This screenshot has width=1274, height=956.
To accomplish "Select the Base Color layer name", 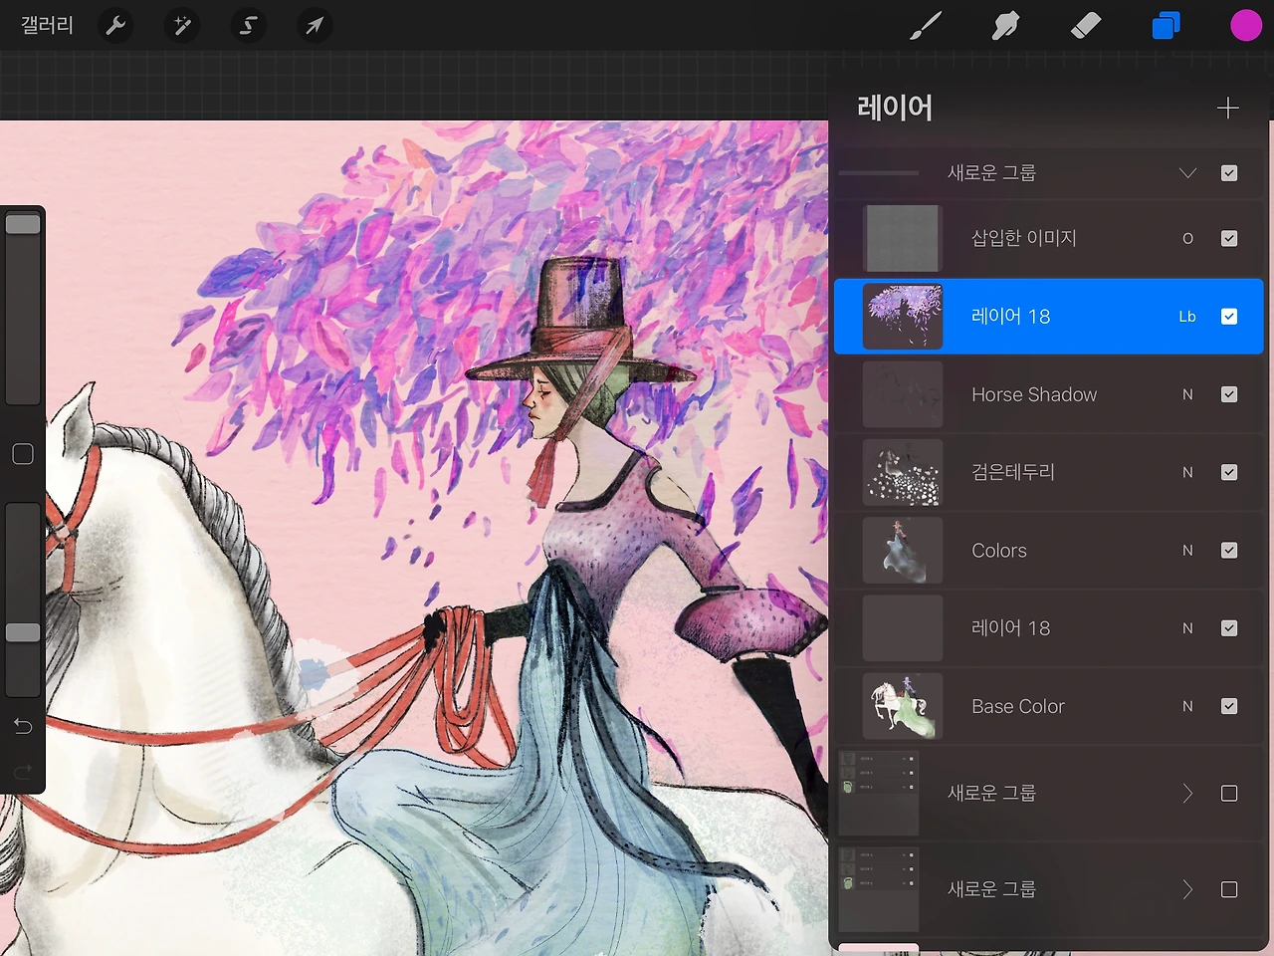I will point(1018,706).
